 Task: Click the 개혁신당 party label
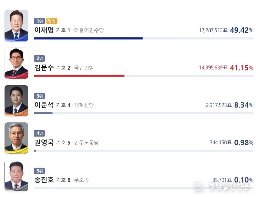coord(84,105)
